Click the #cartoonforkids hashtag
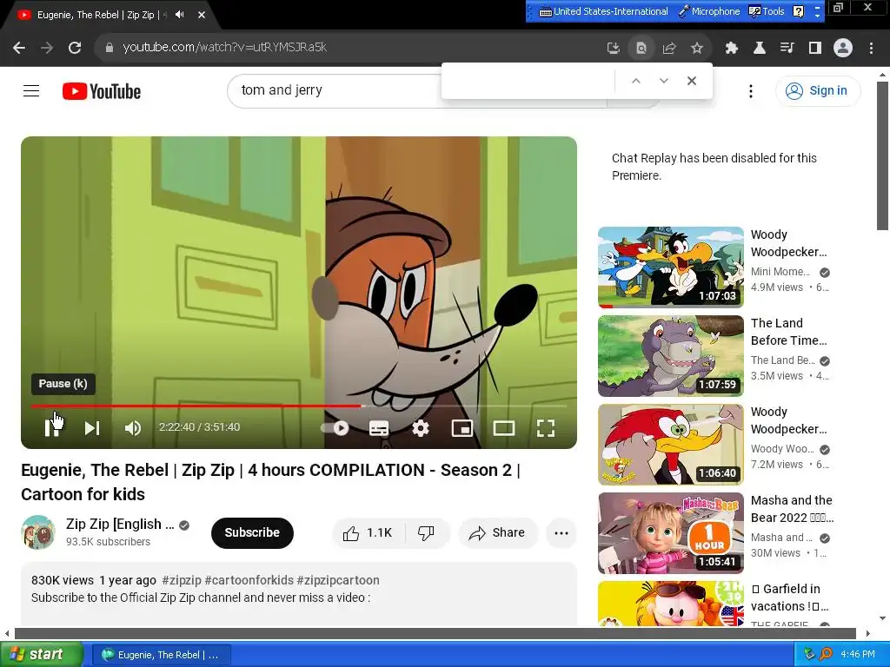 (249, 580)
